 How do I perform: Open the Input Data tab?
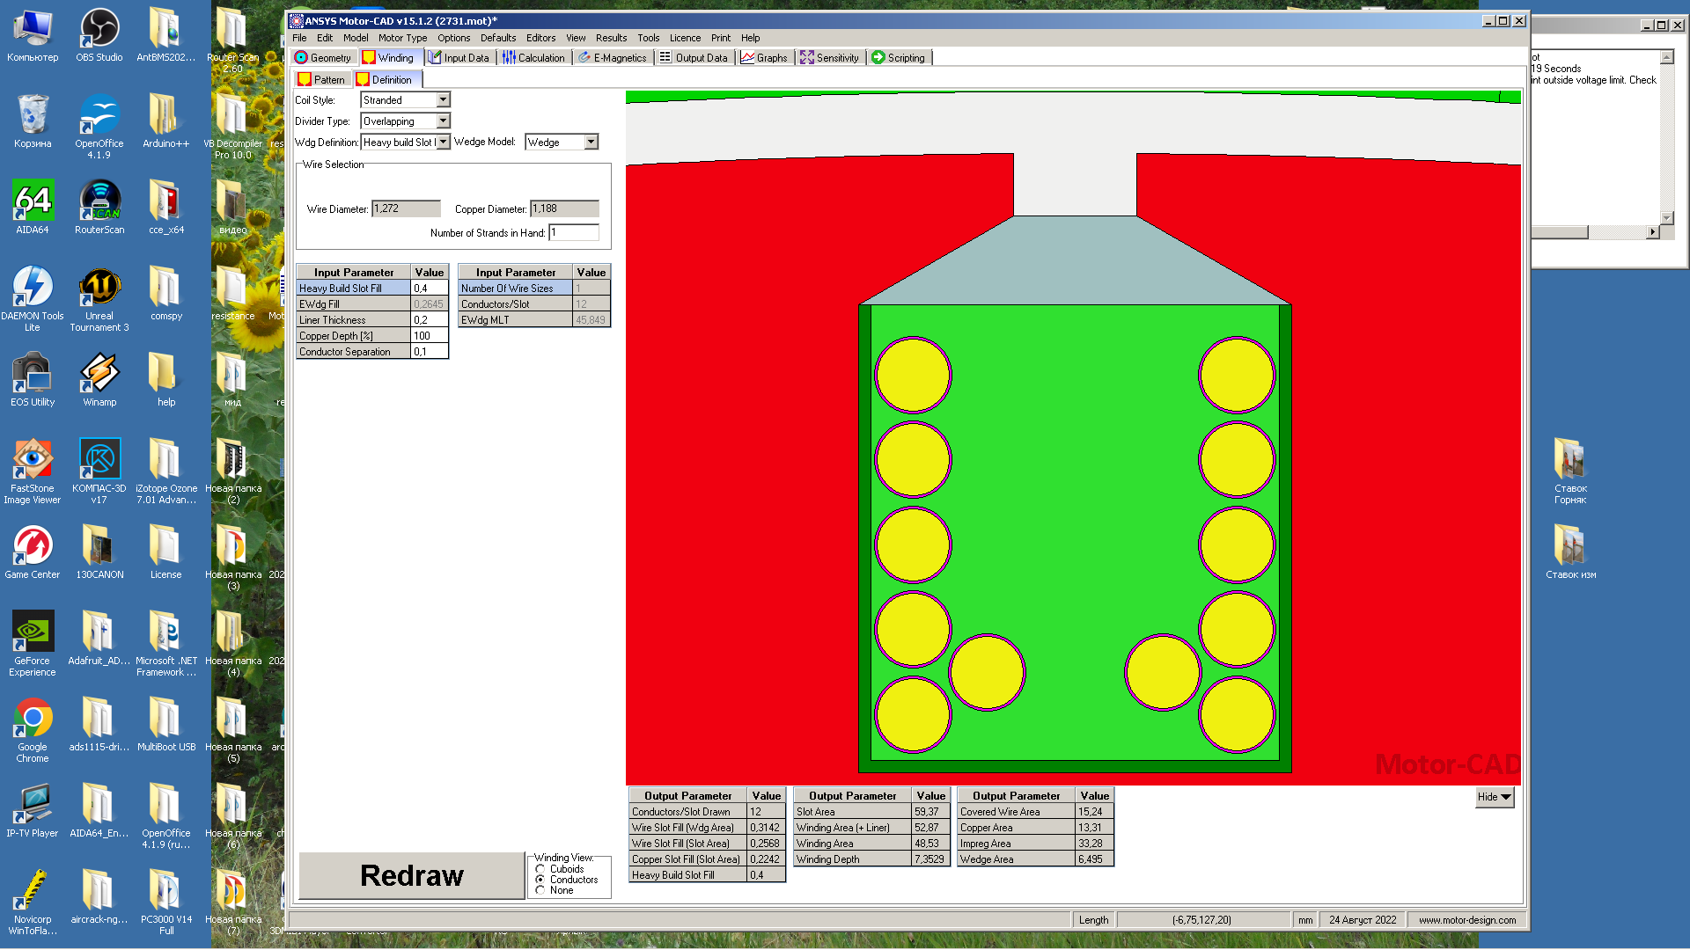tap(459, 58)
